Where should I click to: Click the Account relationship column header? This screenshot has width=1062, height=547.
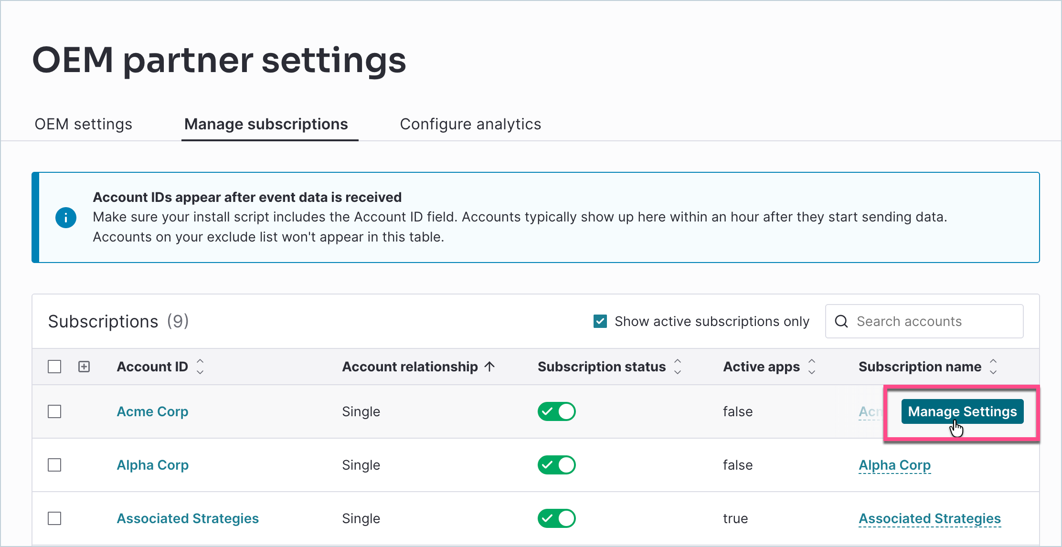[410, 367]
